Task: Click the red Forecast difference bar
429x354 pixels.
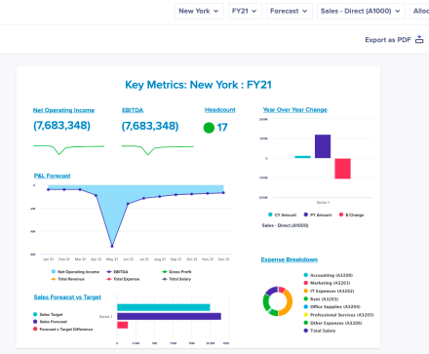Action: tap(123, 325)
